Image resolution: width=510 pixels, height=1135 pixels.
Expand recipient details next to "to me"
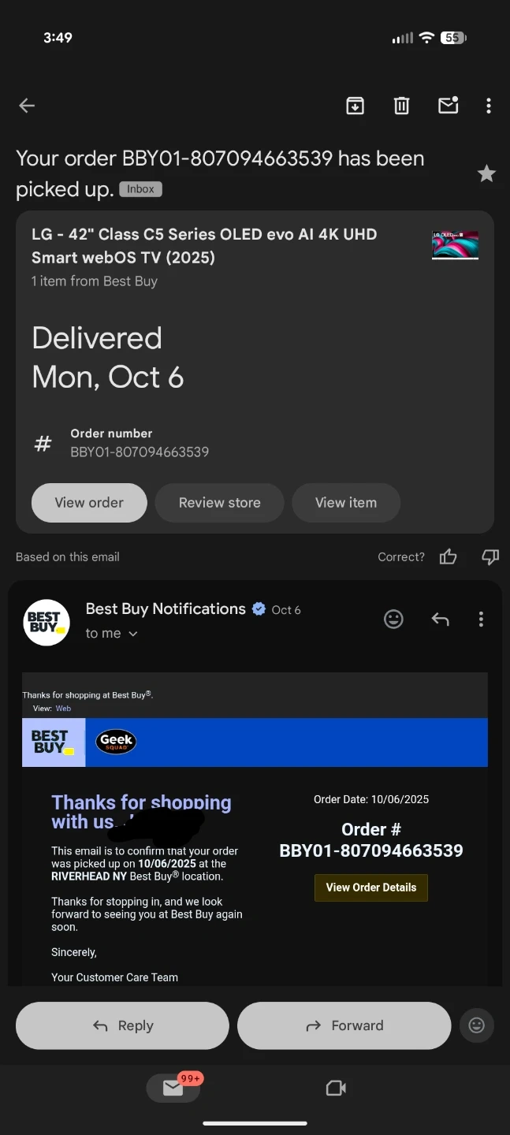coord(133,634)
